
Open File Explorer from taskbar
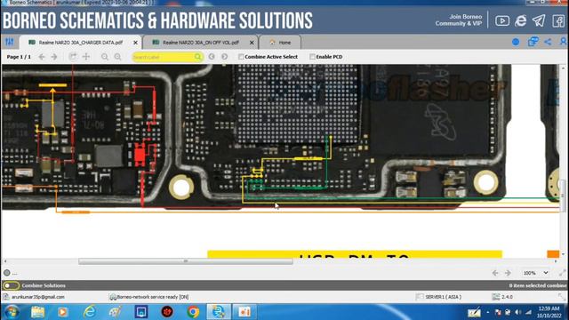point(37,312)
